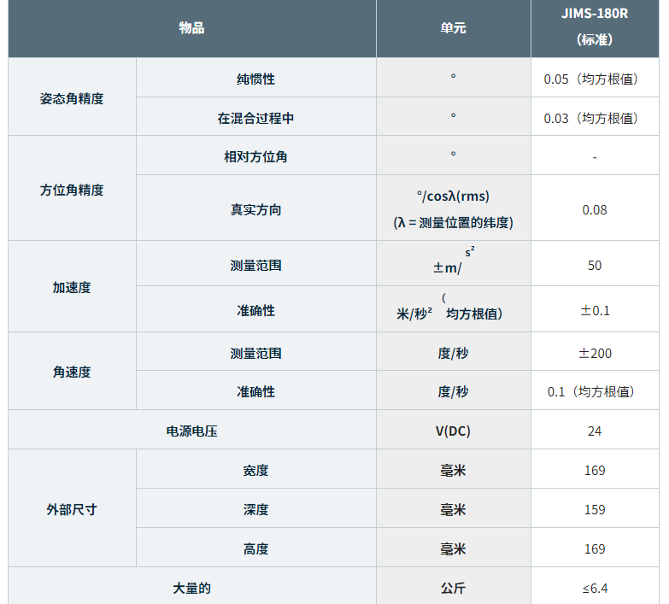The height and width of the screenshot is (604, 669).
Task: Select 毫米 unit in 深度 row
Action: 453,508
